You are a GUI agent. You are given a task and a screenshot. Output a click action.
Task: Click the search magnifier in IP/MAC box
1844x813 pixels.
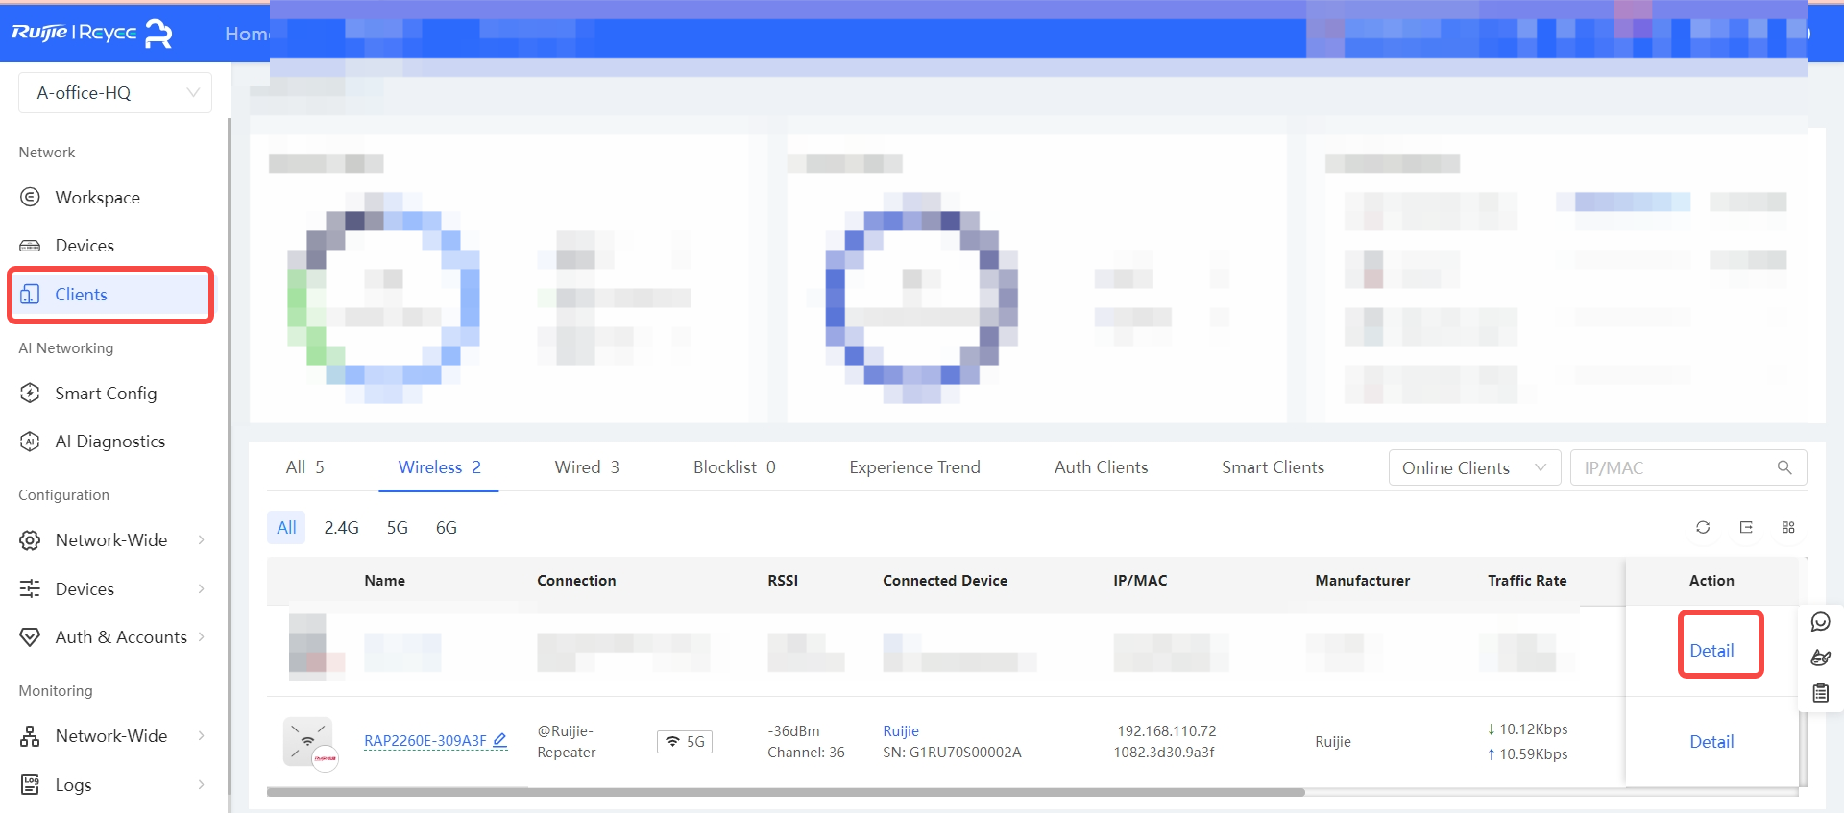pyautogui.click(x=1784, y=467)
